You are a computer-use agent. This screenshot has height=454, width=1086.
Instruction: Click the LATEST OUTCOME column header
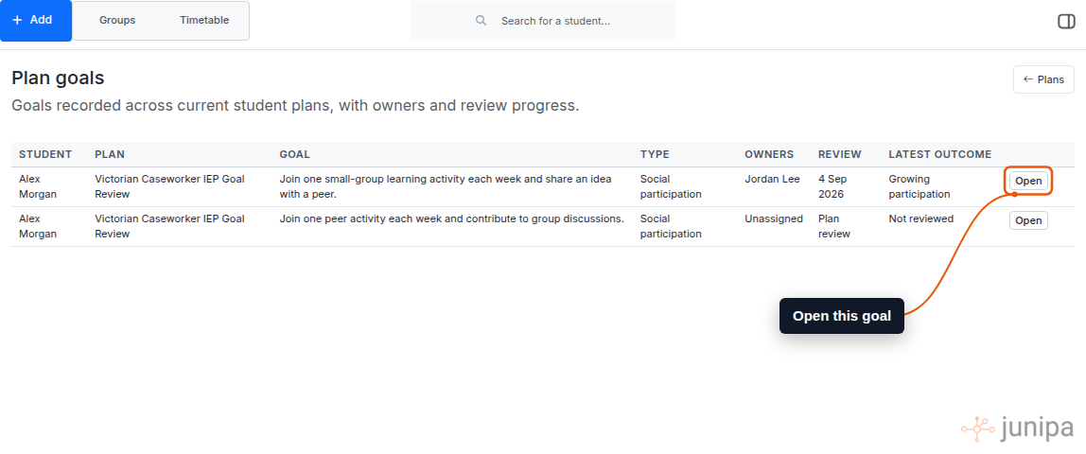940,154
